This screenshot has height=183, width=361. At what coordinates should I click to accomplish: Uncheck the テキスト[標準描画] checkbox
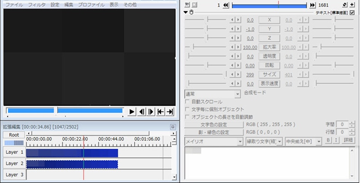352,13
